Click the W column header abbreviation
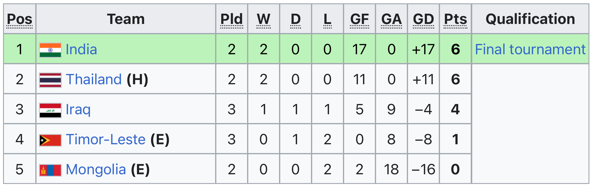The width and height of the screenshot is (597, 187). coord(264,19)
